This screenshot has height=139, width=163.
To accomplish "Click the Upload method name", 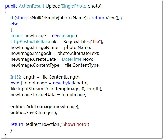I will [53, 6].
